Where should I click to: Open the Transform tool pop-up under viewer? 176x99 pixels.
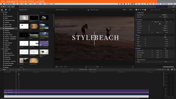coord(57,67)
